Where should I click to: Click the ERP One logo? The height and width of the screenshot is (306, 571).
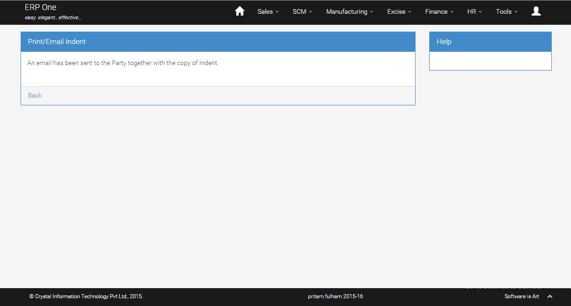(41, 7)
